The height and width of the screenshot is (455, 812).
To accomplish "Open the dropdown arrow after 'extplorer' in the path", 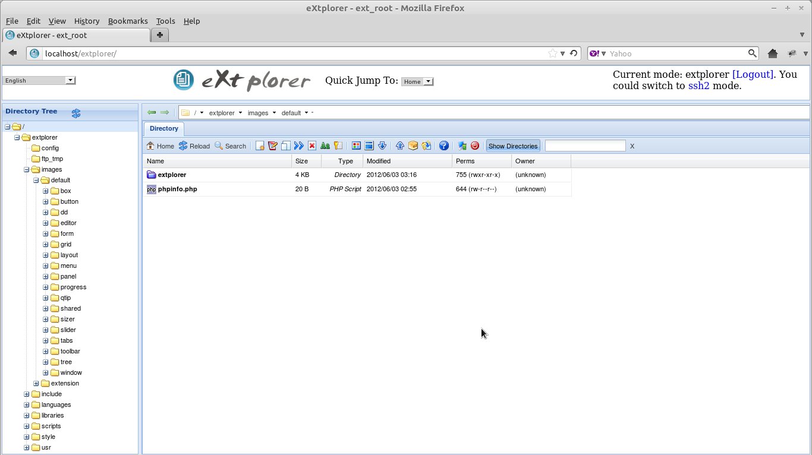I will [x=240, y=113].
